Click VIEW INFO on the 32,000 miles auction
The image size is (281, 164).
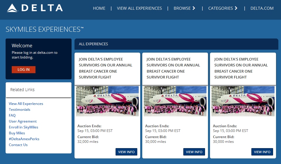click(x=126, y=152)
